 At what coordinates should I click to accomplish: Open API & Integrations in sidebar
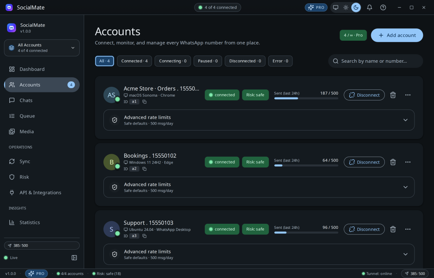tap(42, 192)
